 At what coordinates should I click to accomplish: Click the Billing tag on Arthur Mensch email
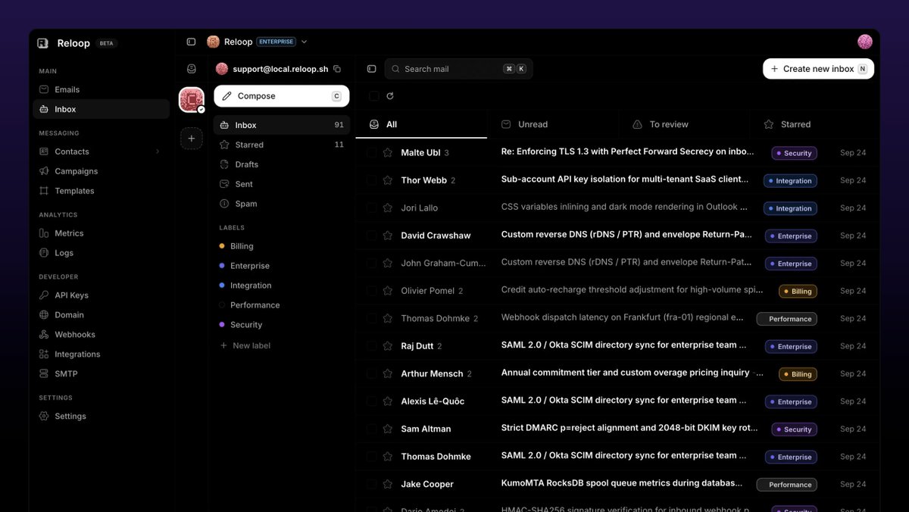[x=798, y=374]
